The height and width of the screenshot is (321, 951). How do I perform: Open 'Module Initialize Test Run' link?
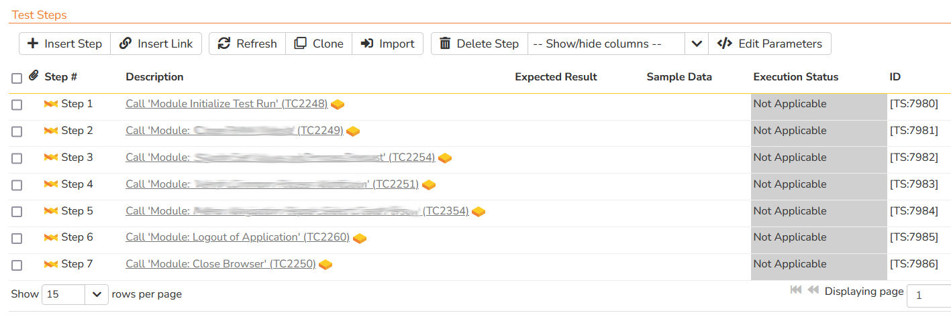[x=226, y=104]
